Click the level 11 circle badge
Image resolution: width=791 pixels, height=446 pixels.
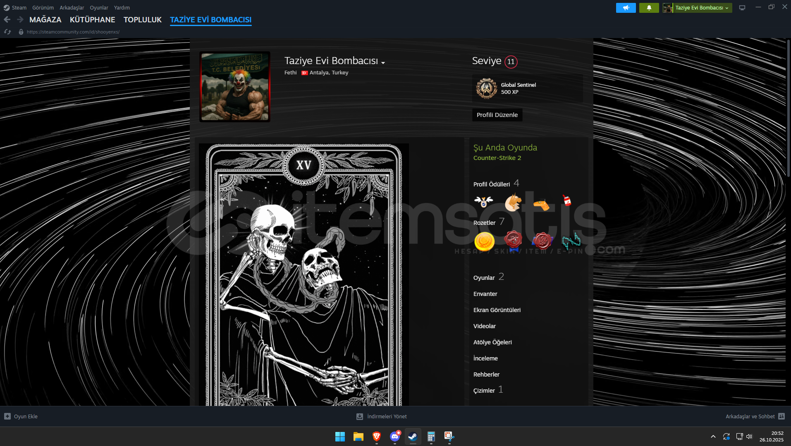[x=511, y=62]
